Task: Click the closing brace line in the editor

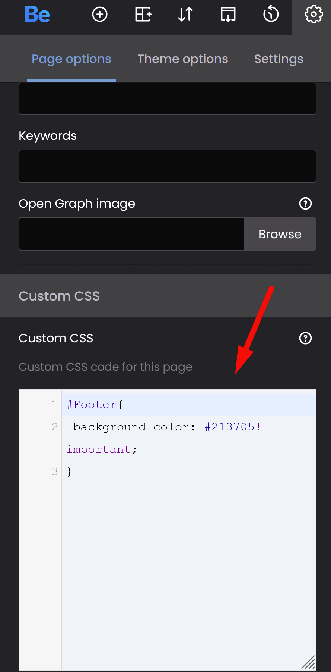Action: (70, 472)
